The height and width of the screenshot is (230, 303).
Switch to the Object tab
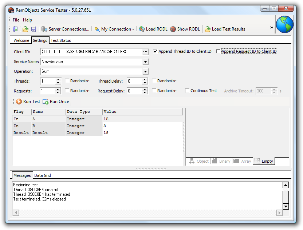pos(198,161)
